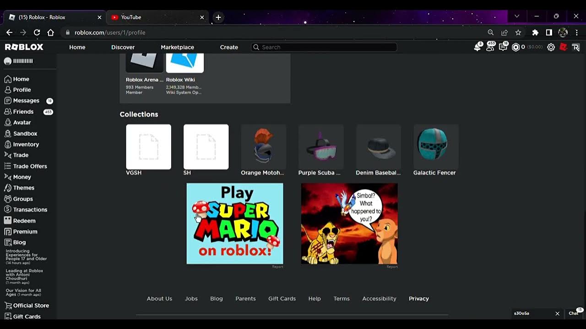Open notifications bell icon
Image resolution: width=586 pixels, height=329 pixels.
tap(477, 47)
